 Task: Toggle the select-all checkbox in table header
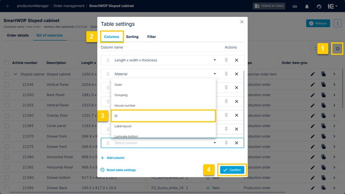[x=6, y=63]
